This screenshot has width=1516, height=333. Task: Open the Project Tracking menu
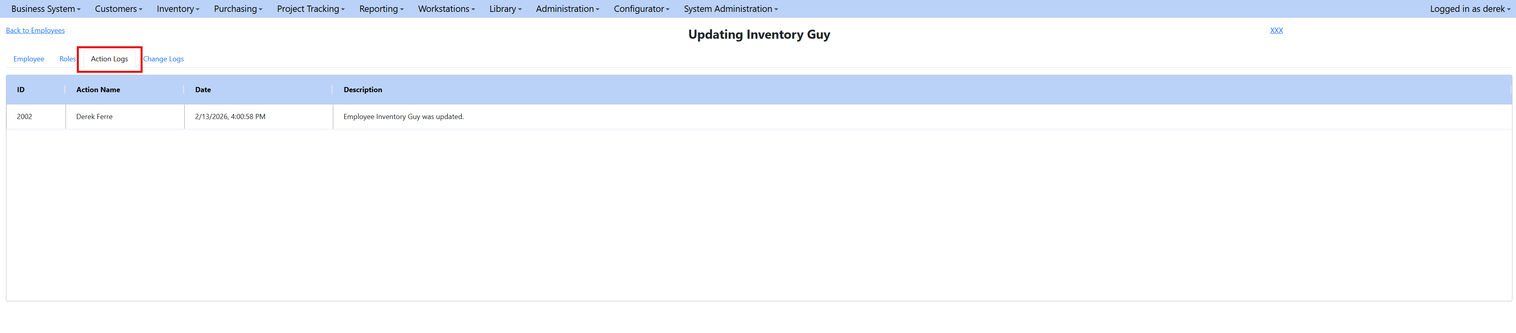[310, 9]
